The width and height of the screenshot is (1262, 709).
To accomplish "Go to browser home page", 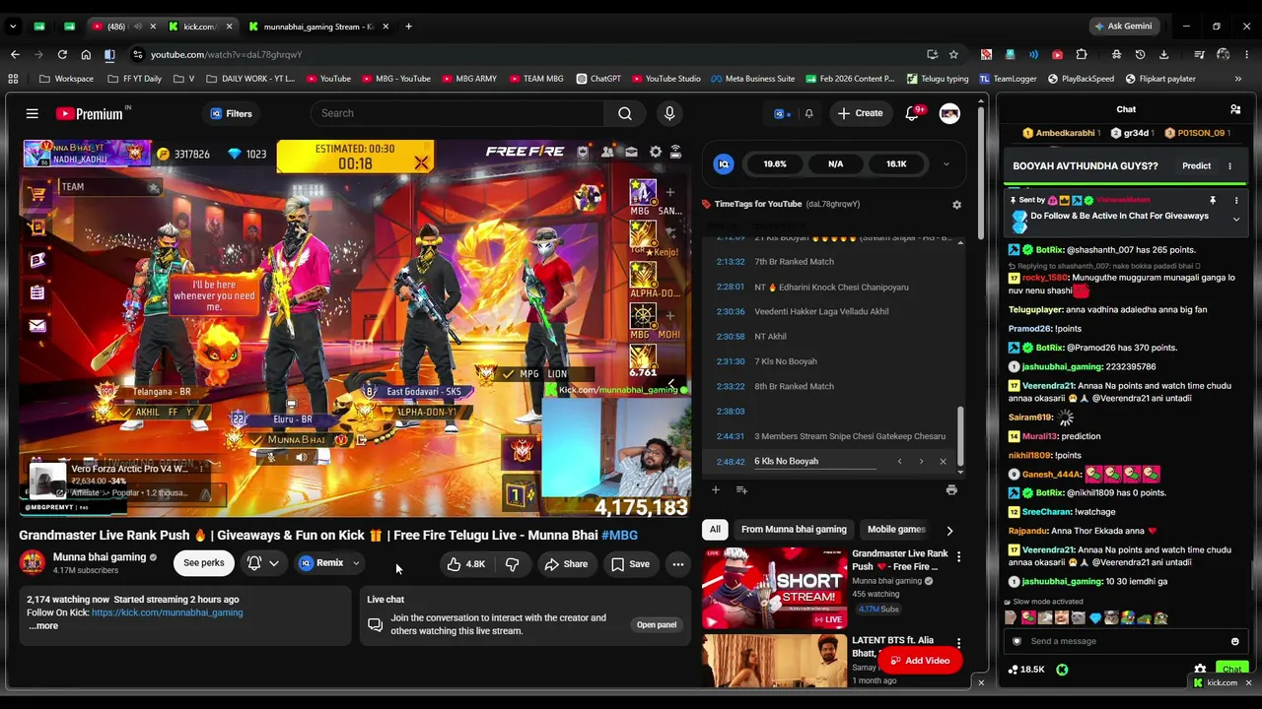I will 86,54.
